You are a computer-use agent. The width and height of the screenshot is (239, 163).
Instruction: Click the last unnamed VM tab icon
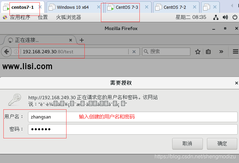click(x=207, y=7)
